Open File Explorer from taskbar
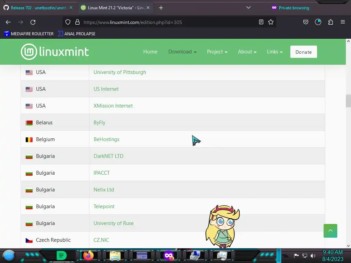Viewport: 351px width, 263px height. click(115, 255)
